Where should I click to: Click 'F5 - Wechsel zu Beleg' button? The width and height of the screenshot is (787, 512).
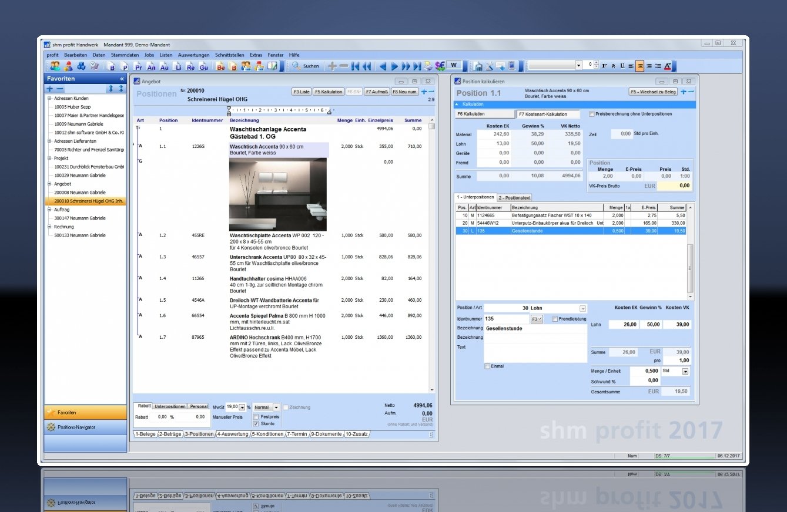(x=654, y=92)
